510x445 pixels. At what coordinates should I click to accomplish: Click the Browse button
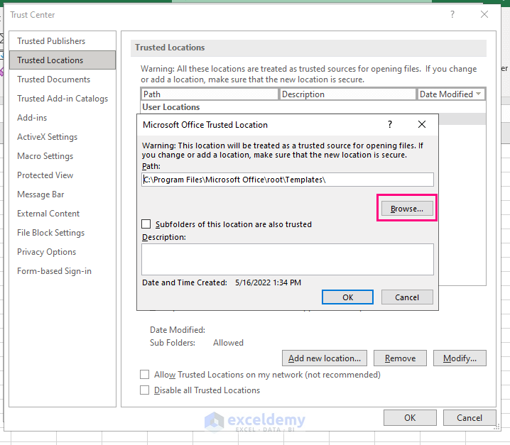tap(407, 209)
